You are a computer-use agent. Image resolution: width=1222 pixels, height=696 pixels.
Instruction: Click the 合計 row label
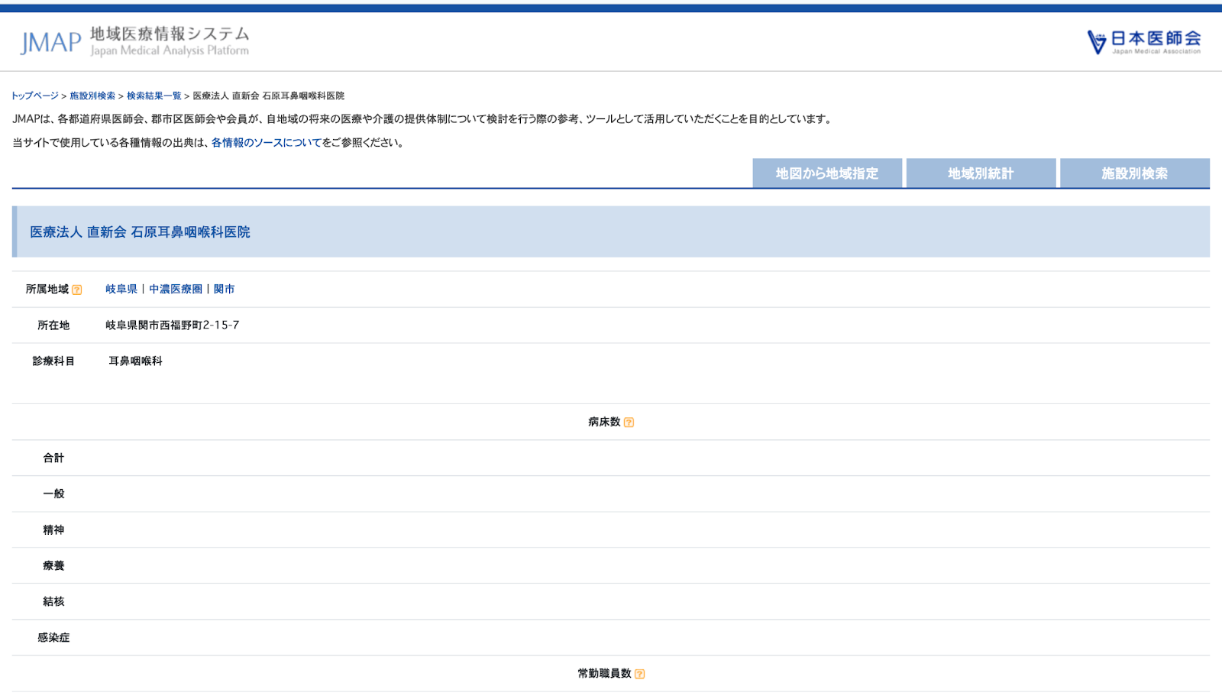pos(53,458)
